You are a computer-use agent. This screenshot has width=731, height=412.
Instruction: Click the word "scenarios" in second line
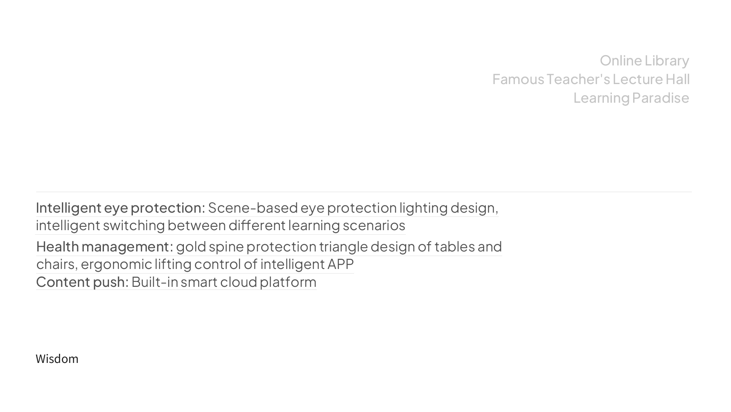coord(374,225)
